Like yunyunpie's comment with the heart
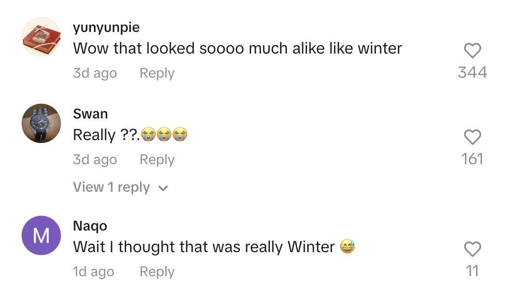 [472, 51]
